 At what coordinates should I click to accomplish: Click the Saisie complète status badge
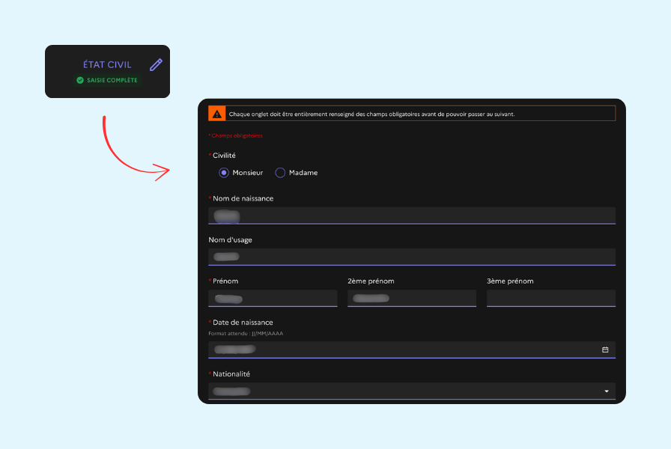pos(107,80)
